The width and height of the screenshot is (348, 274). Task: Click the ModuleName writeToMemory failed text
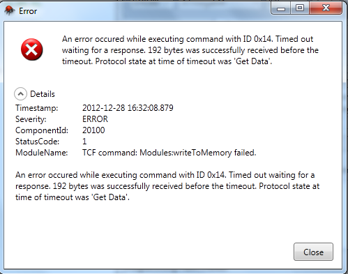169,153
